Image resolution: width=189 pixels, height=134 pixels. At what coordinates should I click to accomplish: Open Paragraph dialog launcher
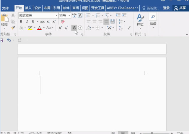(x=131, y=35)
